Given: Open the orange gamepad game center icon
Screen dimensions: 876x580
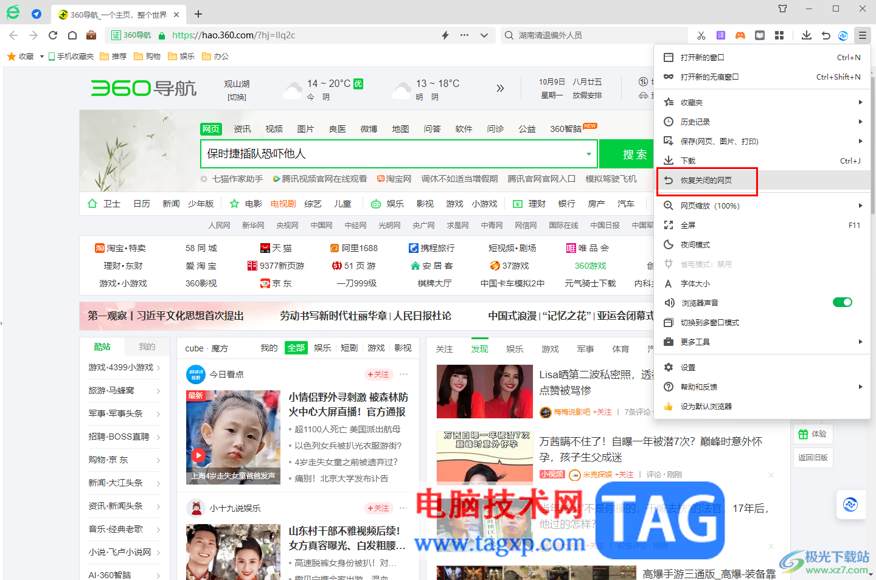Looking at the screenshot, I should coord(740,35).
